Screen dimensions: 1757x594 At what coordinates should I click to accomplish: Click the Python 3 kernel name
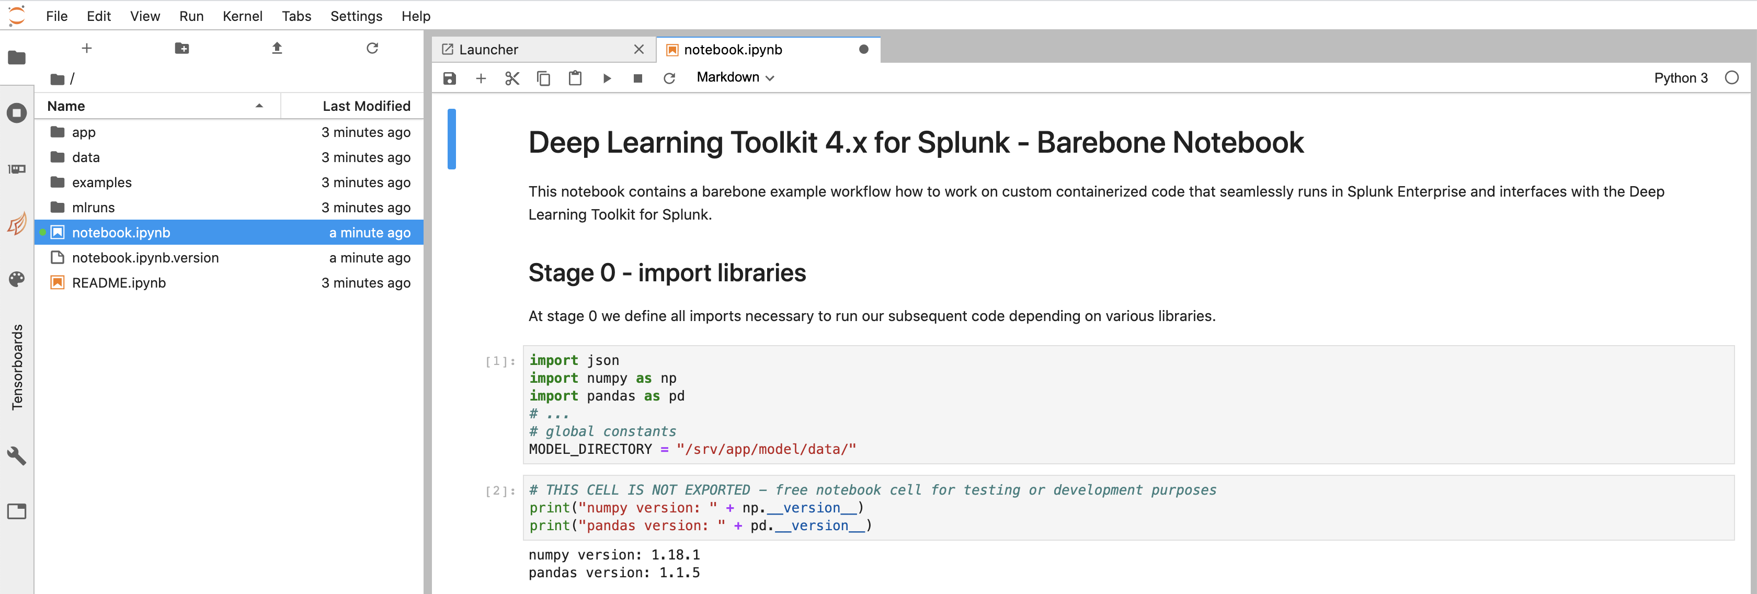[1680, 78]
